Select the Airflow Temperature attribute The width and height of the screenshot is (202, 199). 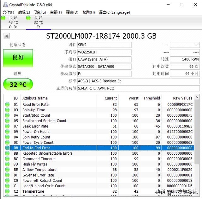[x=99, y=170]
